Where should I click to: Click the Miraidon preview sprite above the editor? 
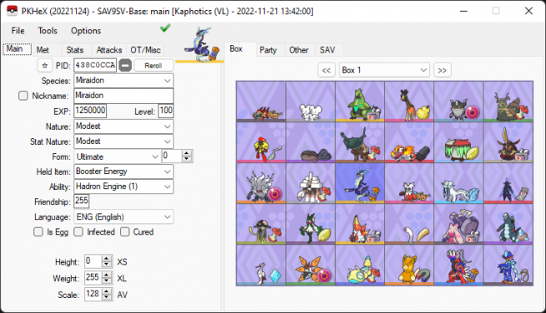(x=202, y=45)
